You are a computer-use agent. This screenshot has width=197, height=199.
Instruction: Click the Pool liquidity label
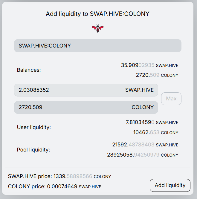pos(33,150)
